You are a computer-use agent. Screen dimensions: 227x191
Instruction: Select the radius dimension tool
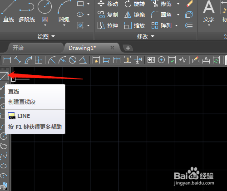point(52,60)
